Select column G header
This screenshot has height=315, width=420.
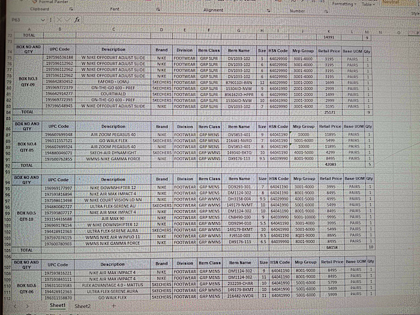click(x=238, y=30)
